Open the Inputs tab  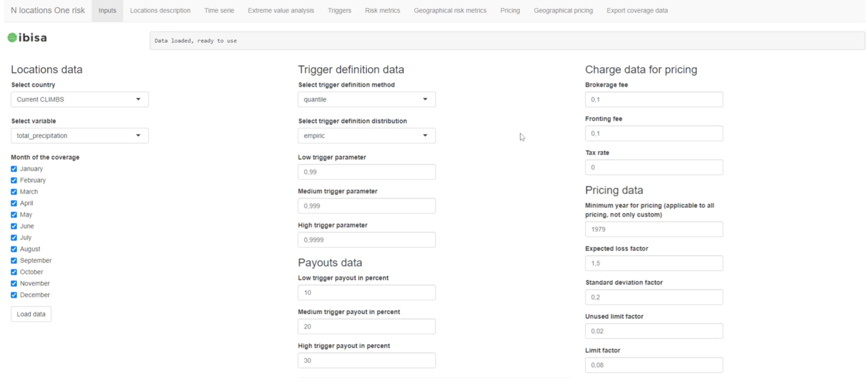[x=108, y=11]
